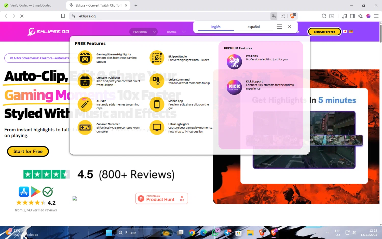Screen dimensions: 382x239
Task: Expand the FEATURES dropdown
Action: 143,32
